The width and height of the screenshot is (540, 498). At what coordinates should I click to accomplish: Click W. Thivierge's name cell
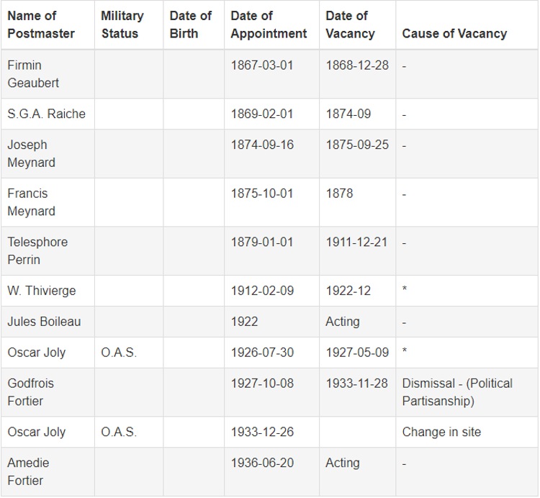point(41,291)
